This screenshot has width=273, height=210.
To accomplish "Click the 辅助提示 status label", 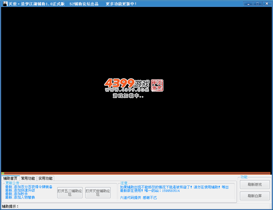I will (10, 206).
